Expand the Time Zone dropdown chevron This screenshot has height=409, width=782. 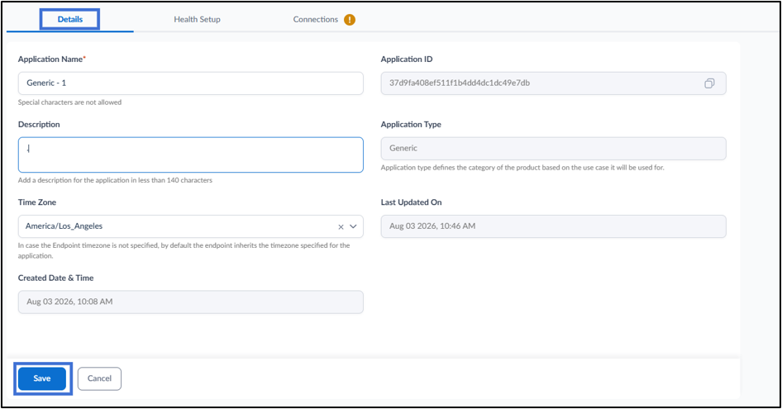[x=353, y=226]
